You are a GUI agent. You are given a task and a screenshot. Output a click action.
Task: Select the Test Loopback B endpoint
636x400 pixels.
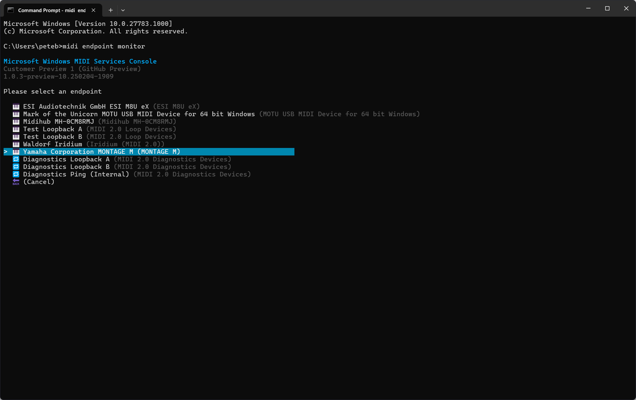point(100,137)
